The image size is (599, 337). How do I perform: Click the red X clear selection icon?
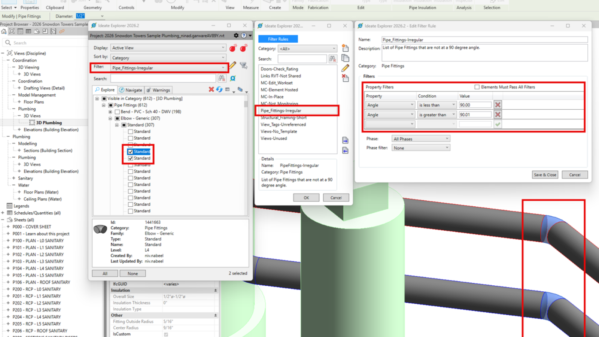pyautogui.click(x=211, y=89)
